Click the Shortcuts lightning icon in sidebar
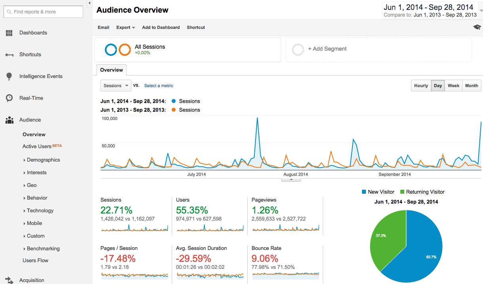 [9, 55]
